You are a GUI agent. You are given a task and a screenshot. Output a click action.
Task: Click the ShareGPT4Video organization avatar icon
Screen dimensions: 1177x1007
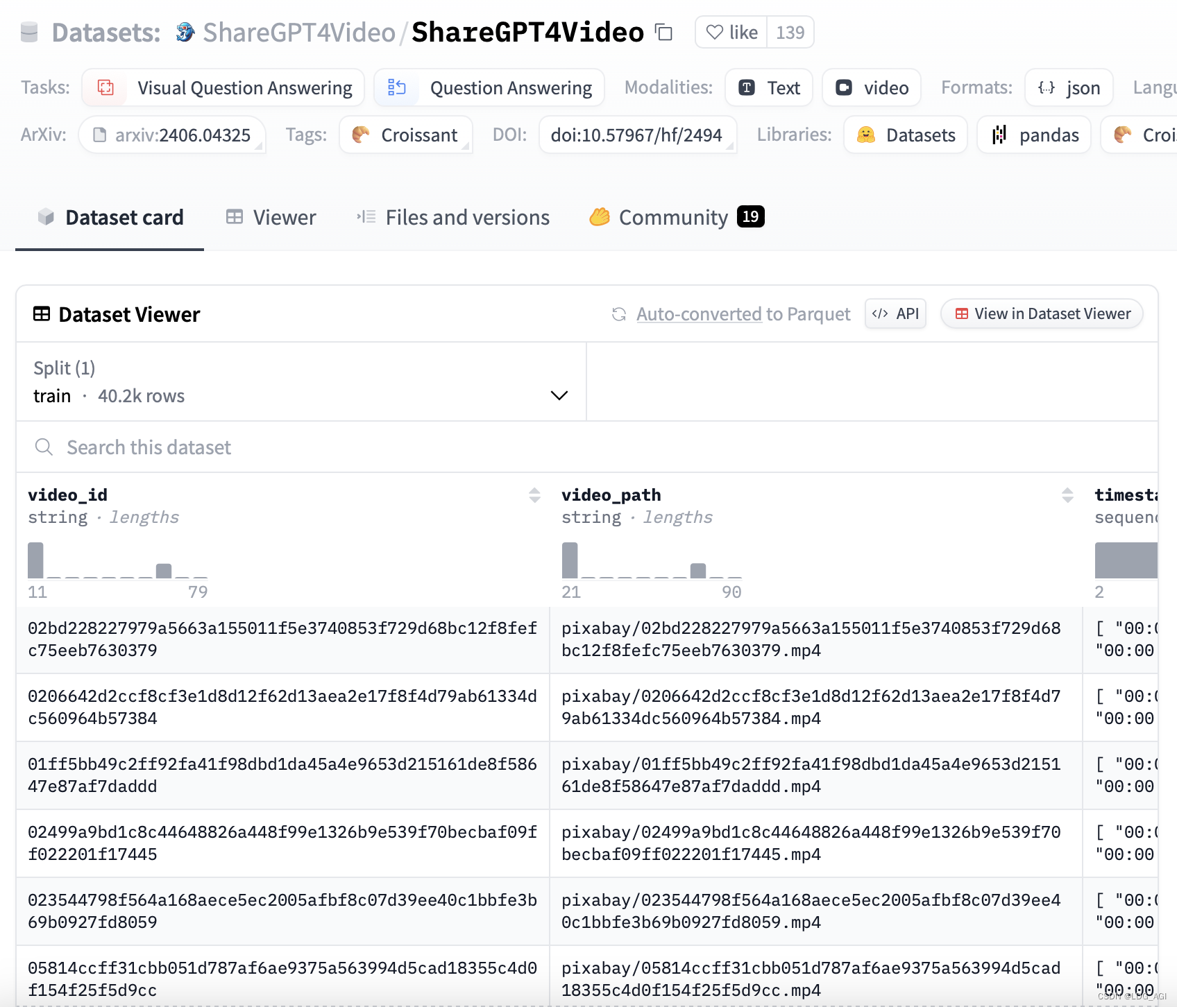tap(185, 32)
